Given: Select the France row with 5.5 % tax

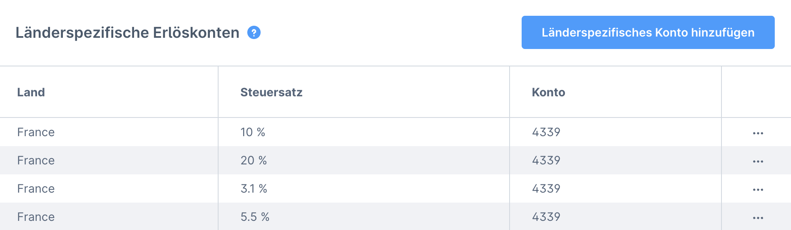Looking at the screenshot, I should [36, 217].
